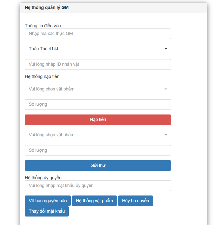Viewport: 221px width, 225px height.
Task: Click the Thông tin điền vào label
Action: coord(43,25)
